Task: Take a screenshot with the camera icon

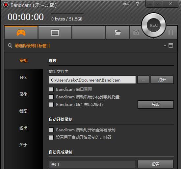Action: point(136,32)
